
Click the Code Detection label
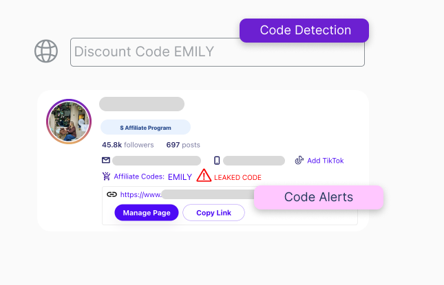coord(304,30)
